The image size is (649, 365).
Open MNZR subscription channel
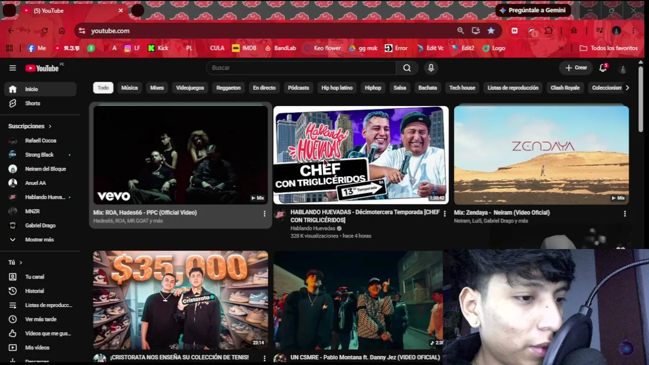(x=41, y=211)
